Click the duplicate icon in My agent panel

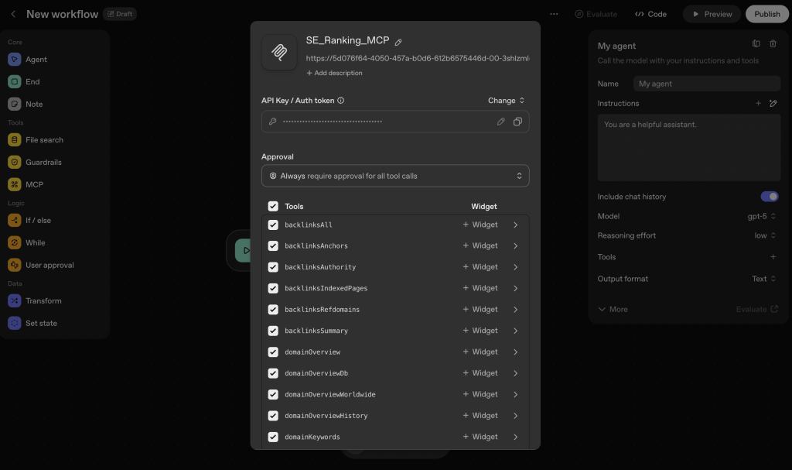pos(756,44)
